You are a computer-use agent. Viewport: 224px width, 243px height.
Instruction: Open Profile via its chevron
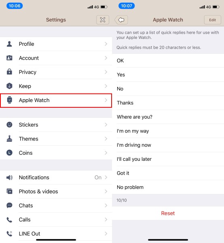coord(106,44)
